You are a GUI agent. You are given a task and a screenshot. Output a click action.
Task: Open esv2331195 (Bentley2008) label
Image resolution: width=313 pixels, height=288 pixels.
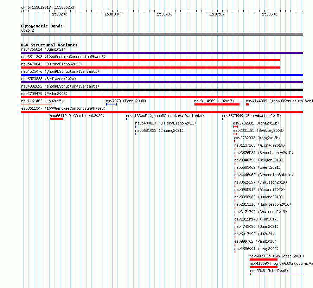point(258,130)
